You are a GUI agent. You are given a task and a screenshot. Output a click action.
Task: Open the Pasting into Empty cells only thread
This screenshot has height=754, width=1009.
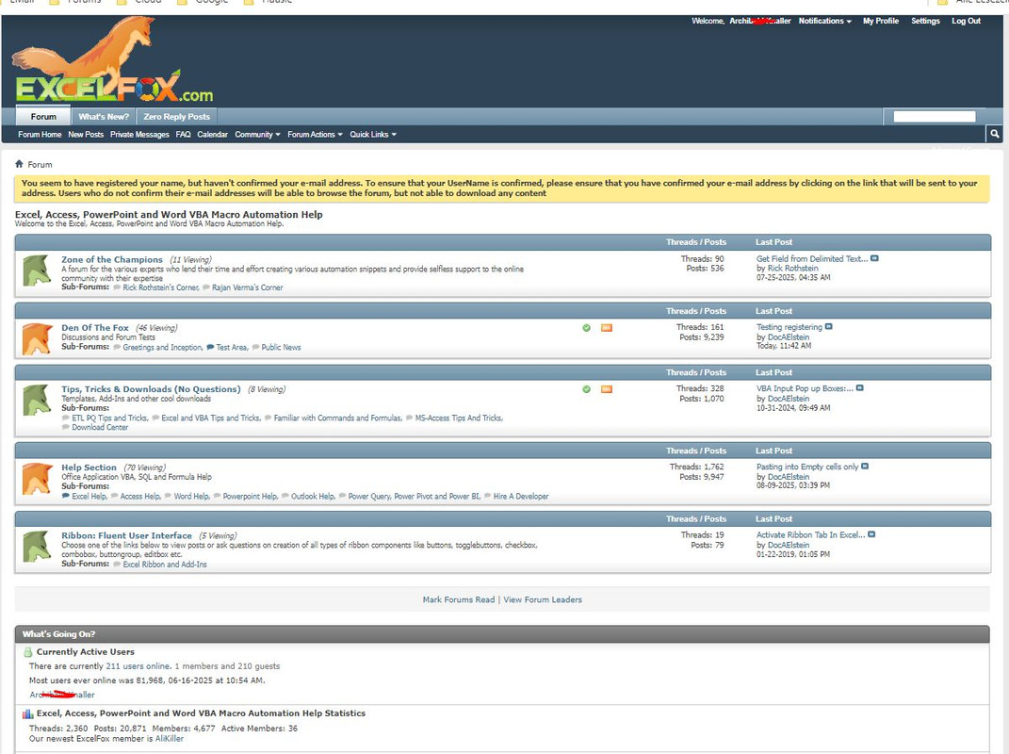pyautogui.click(x=807, y=467)
